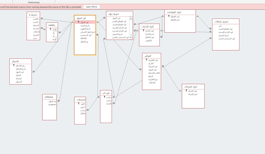265x154 pixels.
Task: Select field ملاحظات in الفواتير
Action: click(152, 82)
